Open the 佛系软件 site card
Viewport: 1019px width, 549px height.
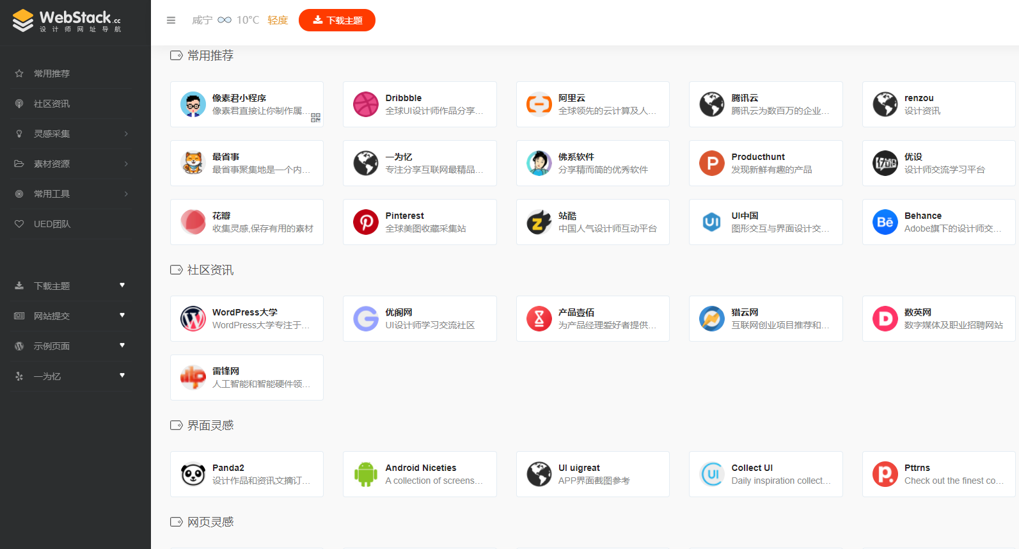593,163
